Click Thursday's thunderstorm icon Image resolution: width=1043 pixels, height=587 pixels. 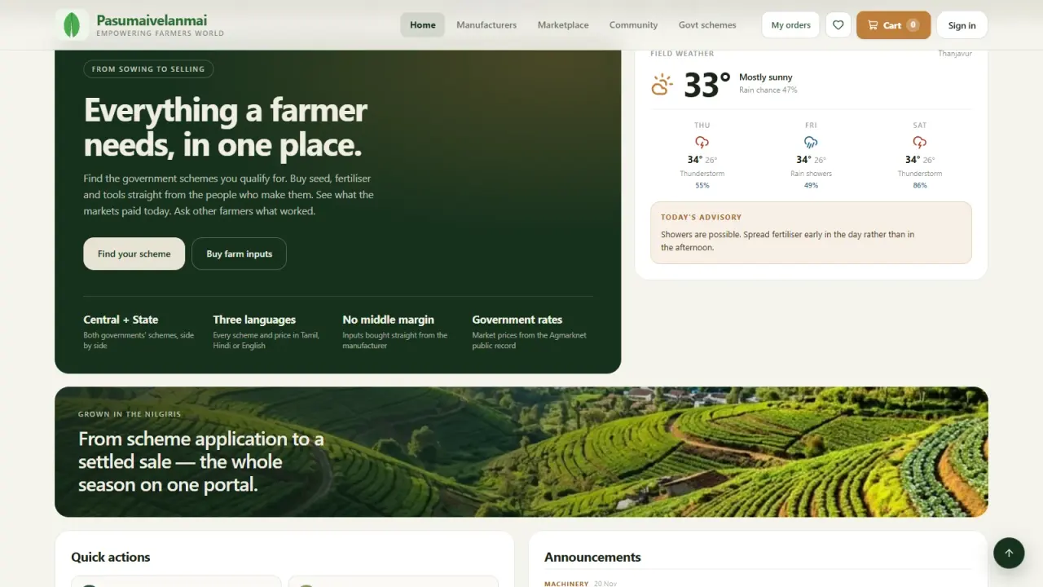(x=702, y=142)
